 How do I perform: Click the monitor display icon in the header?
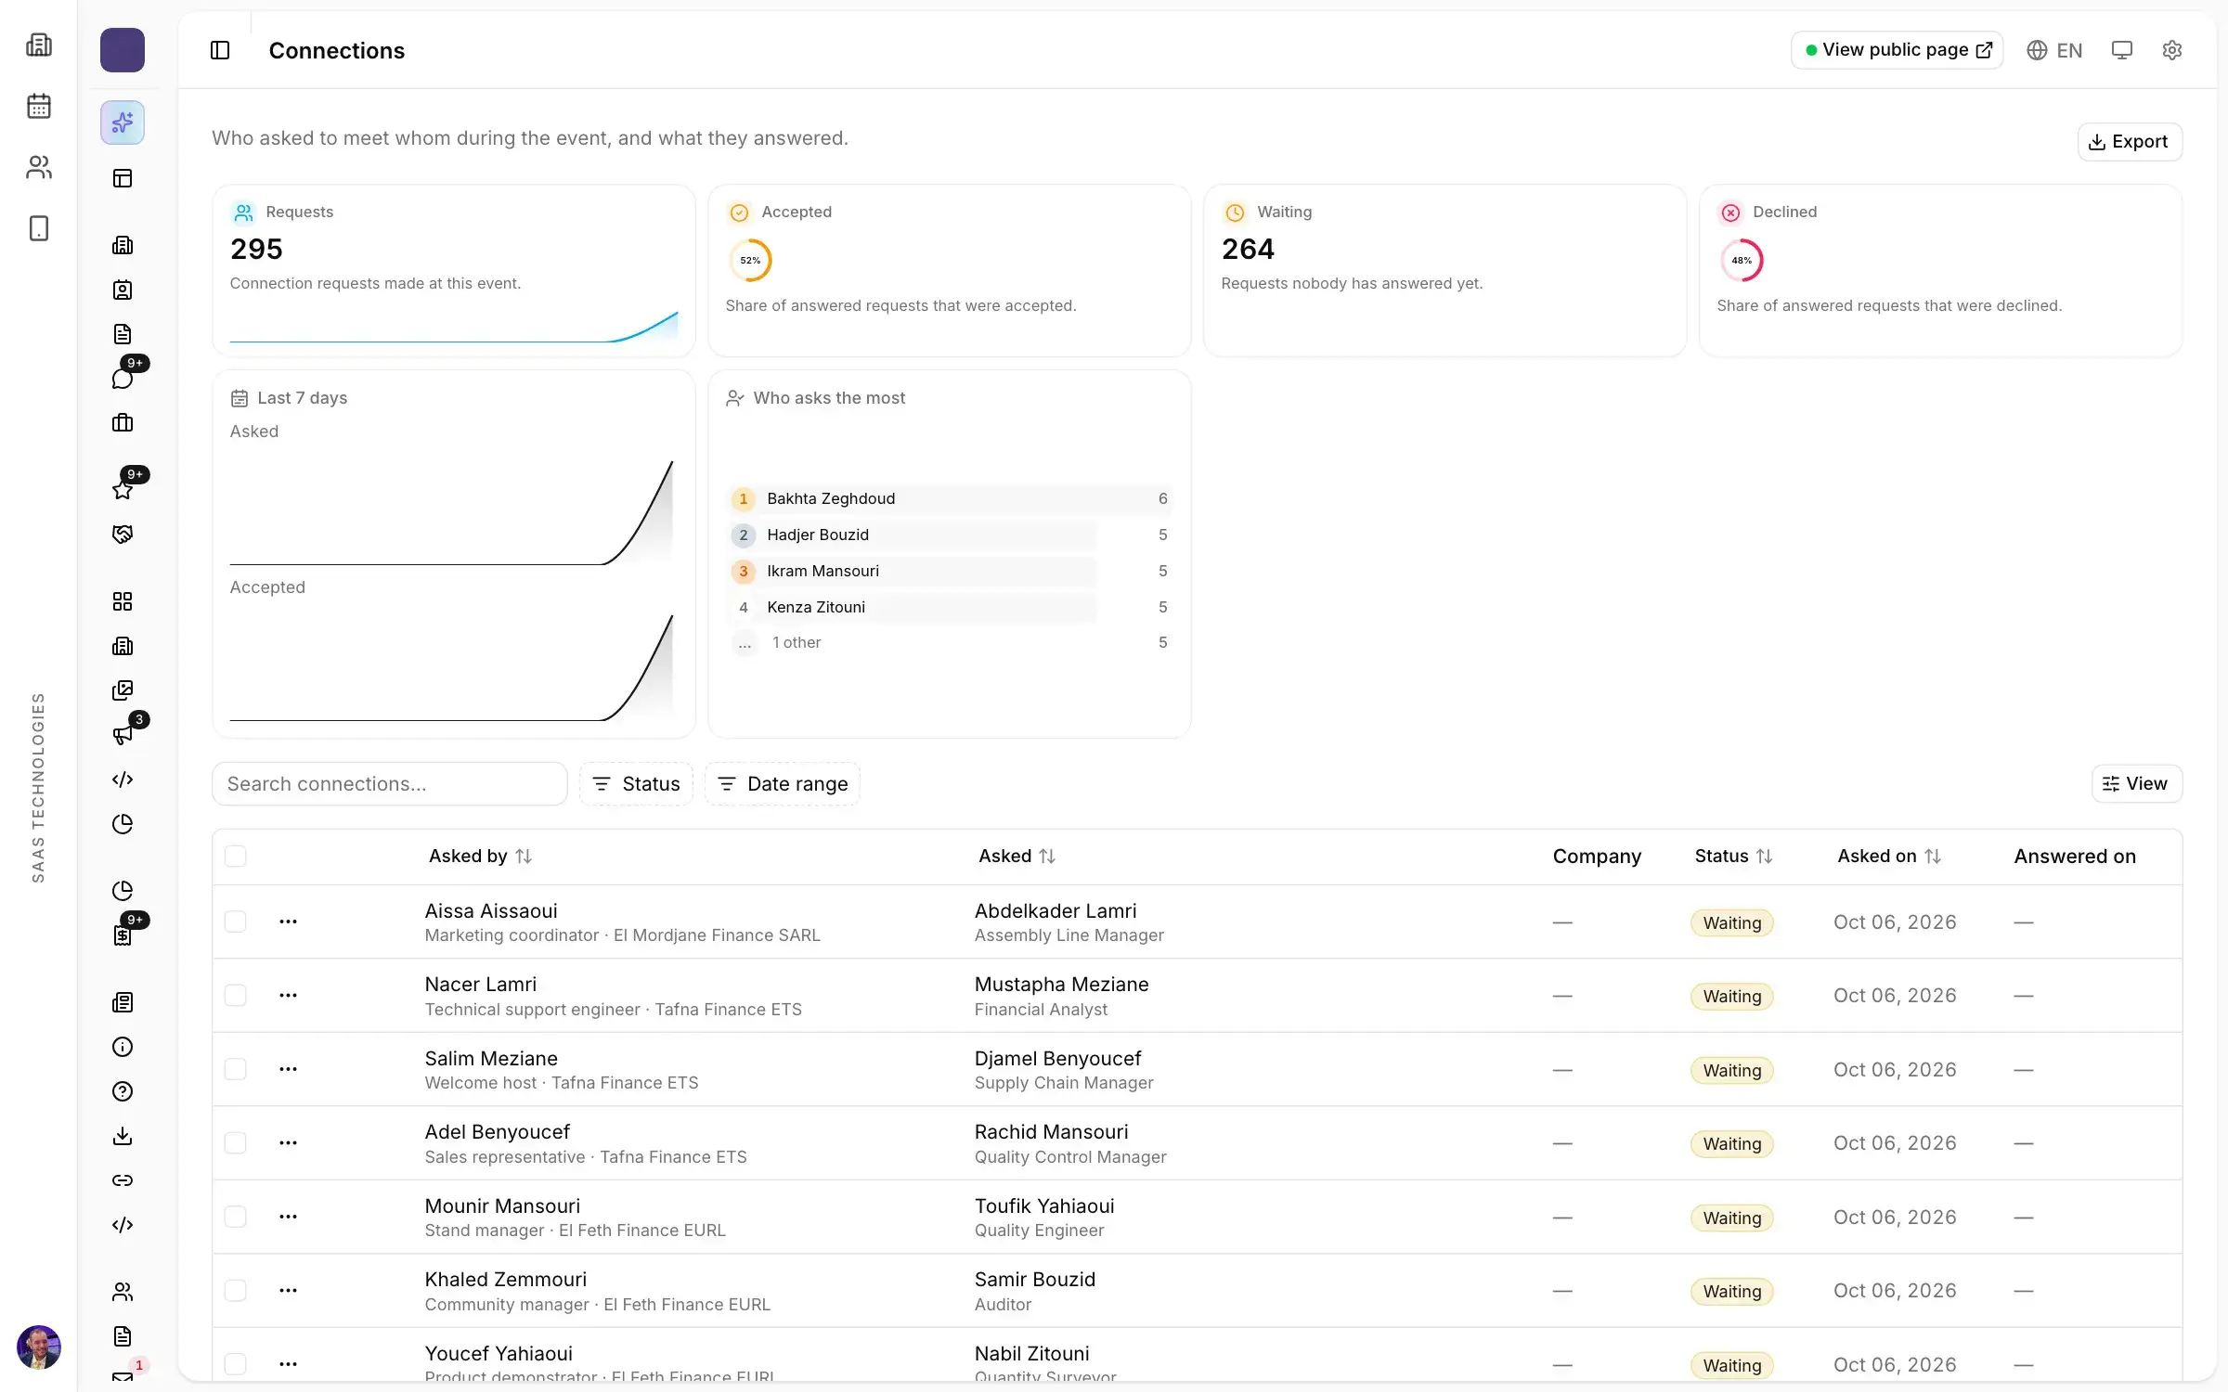[x=2121, y=50]
